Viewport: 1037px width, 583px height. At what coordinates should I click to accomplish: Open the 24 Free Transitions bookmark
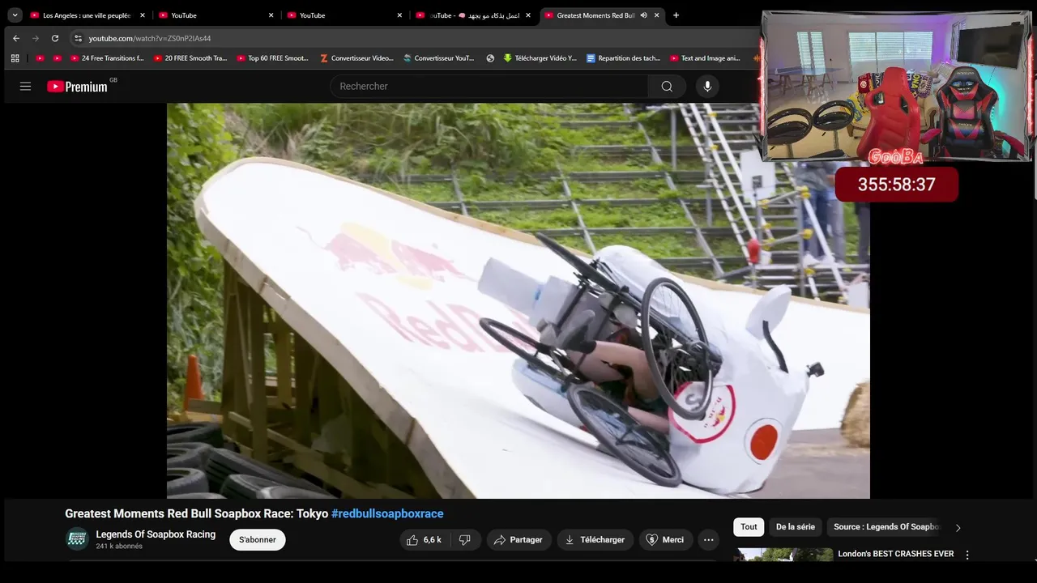[107, 58]
